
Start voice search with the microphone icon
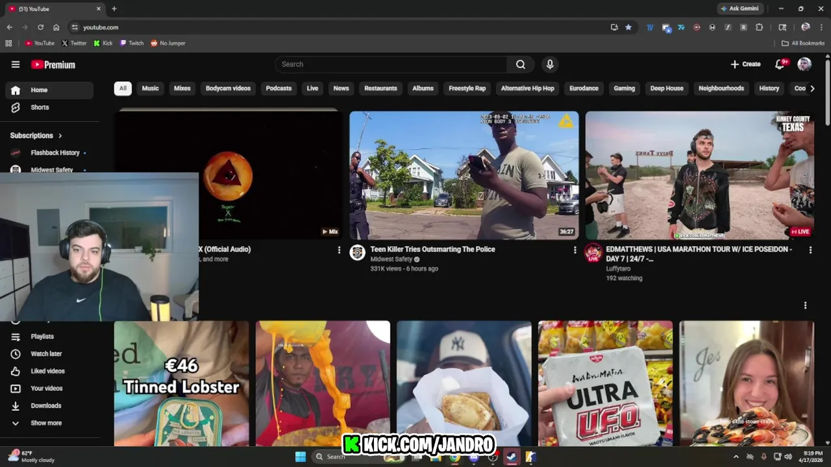(x=550, y=64)
